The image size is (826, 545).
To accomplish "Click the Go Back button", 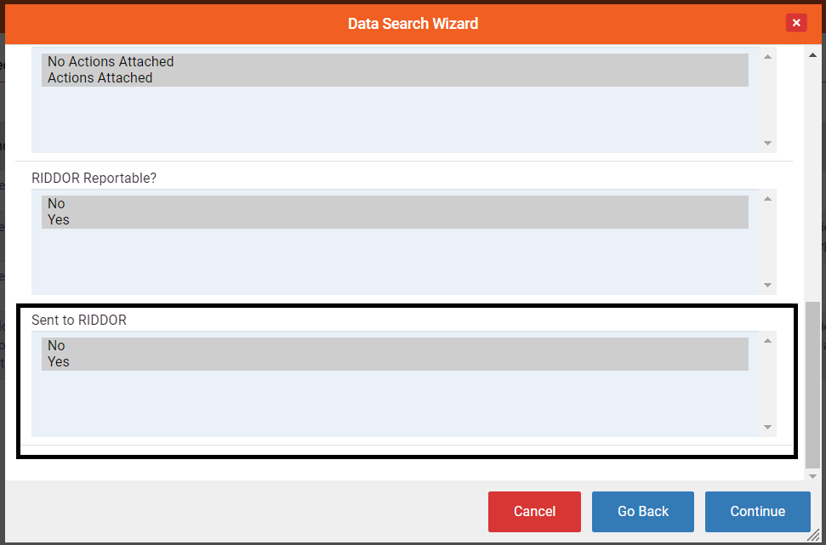I will pyautogui.click(x=642, y=511).
